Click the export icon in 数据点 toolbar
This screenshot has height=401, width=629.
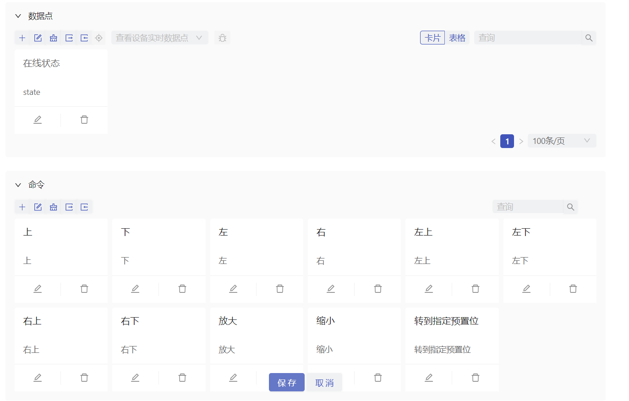pyautogui.click(x=69, y=38)
